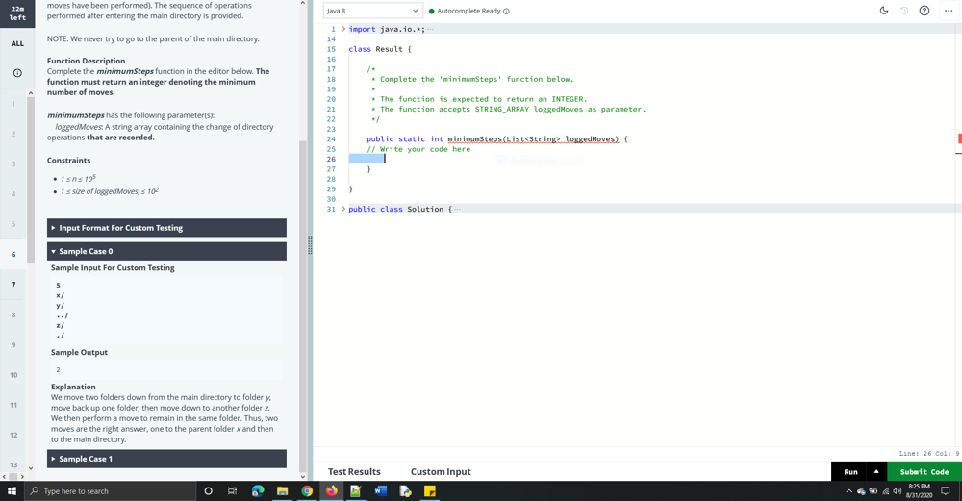Open Google Chrome from the taskbar
This screenshot has height=501, width=962.
(x=307, y=491)
